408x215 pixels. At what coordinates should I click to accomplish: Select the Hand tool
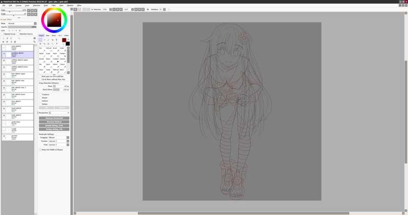53,44
